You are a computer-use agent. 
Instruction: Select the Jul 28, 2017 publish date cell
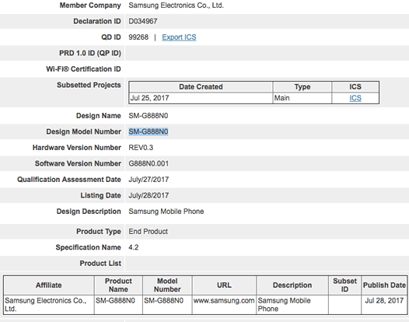[x=384, y=305]
